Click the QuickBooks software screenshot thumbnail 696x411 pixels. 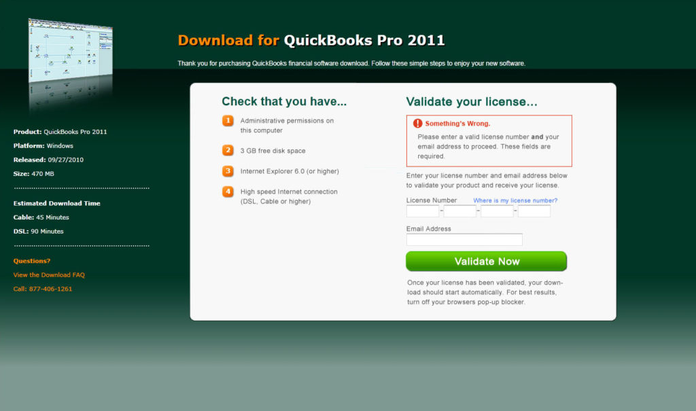pos(70,50)
